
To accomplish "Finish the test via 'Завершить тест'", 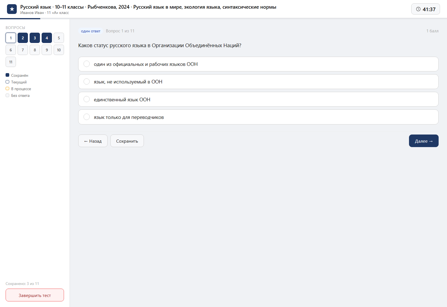I will (35, 295).
